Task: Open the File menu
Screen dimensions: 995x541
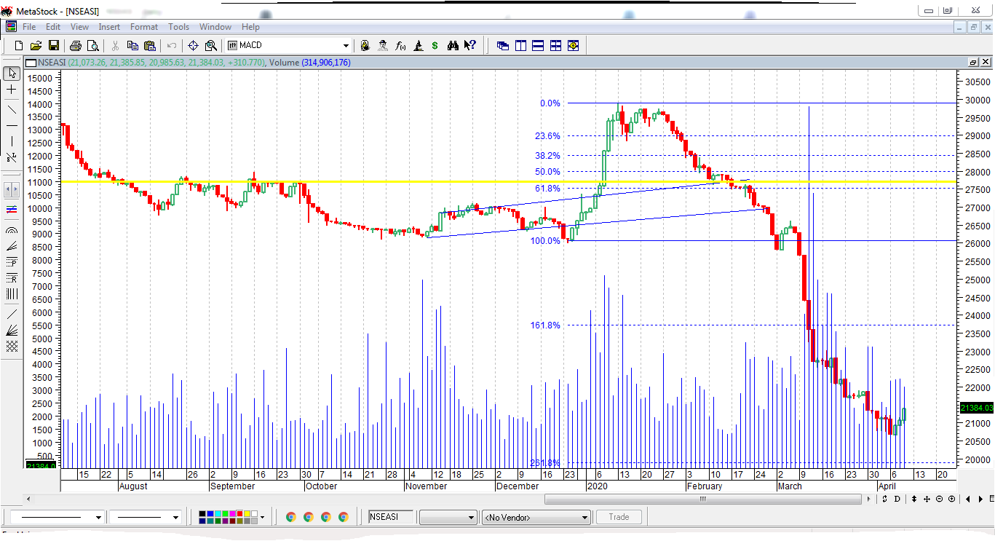Action: 29,27
